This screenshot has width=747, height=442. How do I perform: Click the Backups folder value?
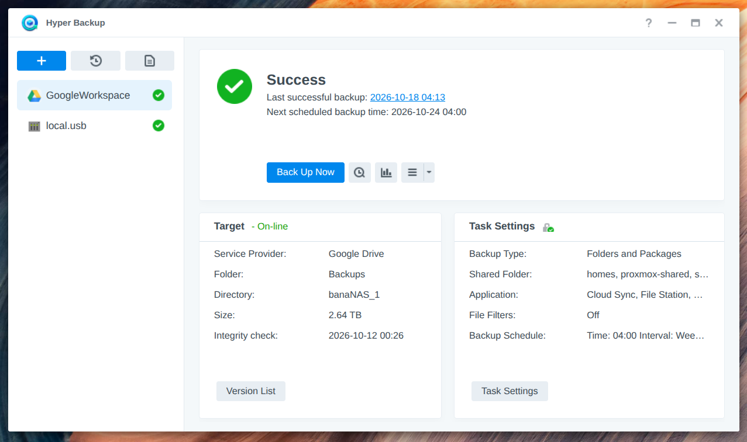pos(347,274)
